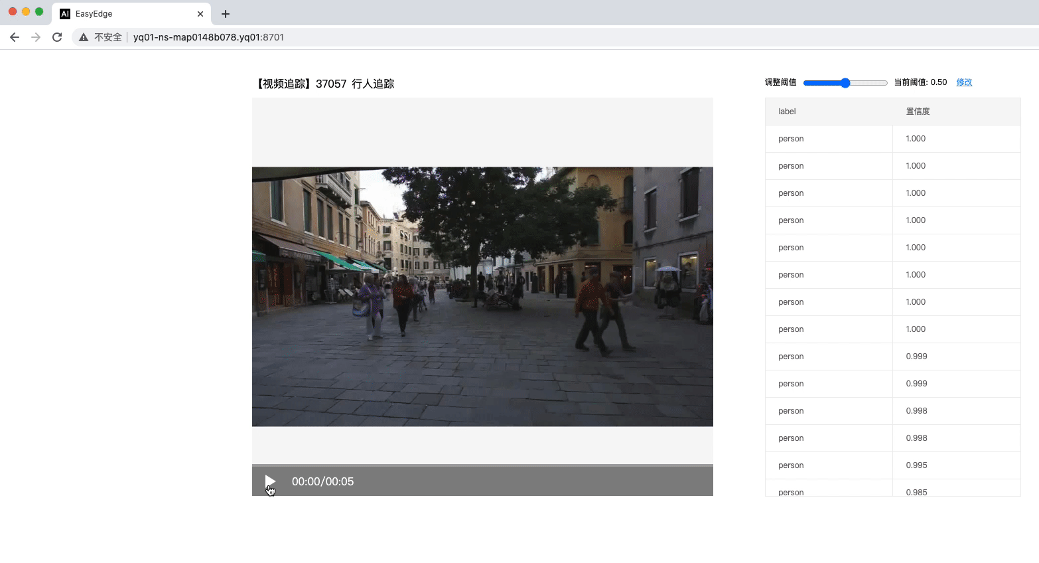Screen dimensions: 1039x563
Task: Close the EasyEdge tab
Action: click(x=200, y=14)
